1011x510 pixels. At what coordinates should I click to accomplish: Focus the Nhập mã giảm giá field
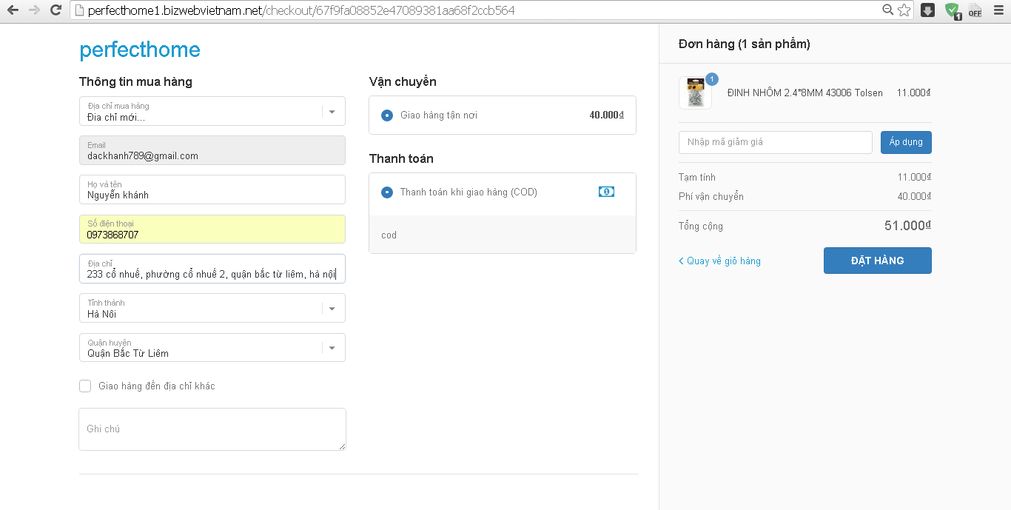click(775, 142)
